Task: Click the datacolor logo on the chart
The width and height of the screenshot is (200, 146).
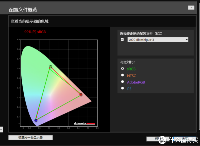Action: [x=84, y=123]
